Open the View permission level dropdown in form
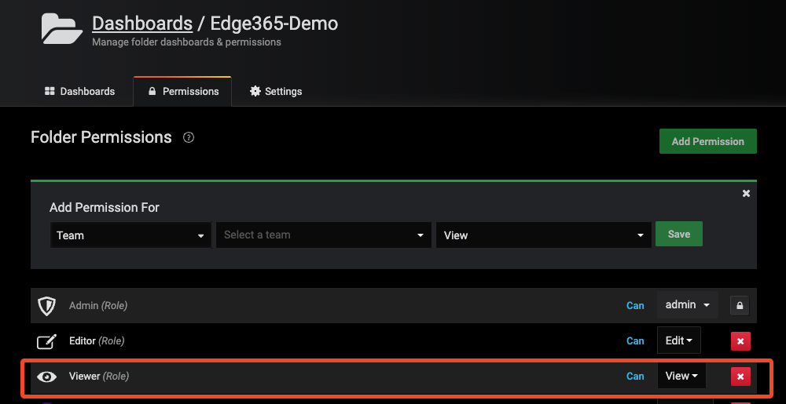The image size is (786, 404). click(x=543, y=235)
